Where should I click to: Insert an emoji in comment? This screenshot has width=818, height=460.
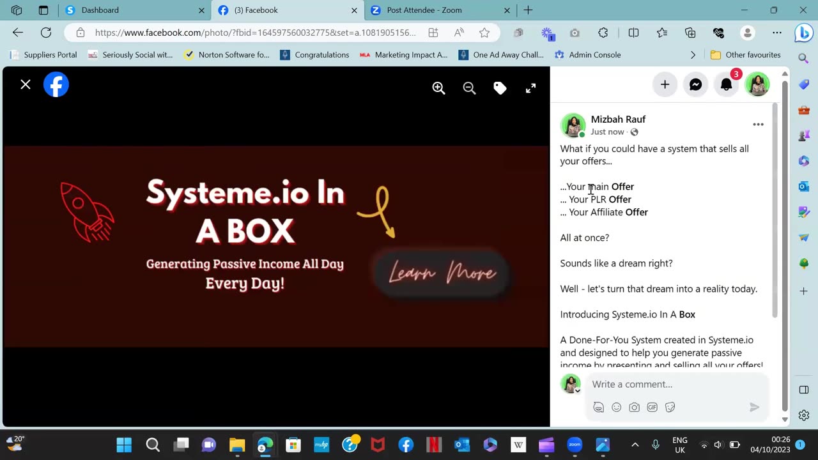point(616,407)
